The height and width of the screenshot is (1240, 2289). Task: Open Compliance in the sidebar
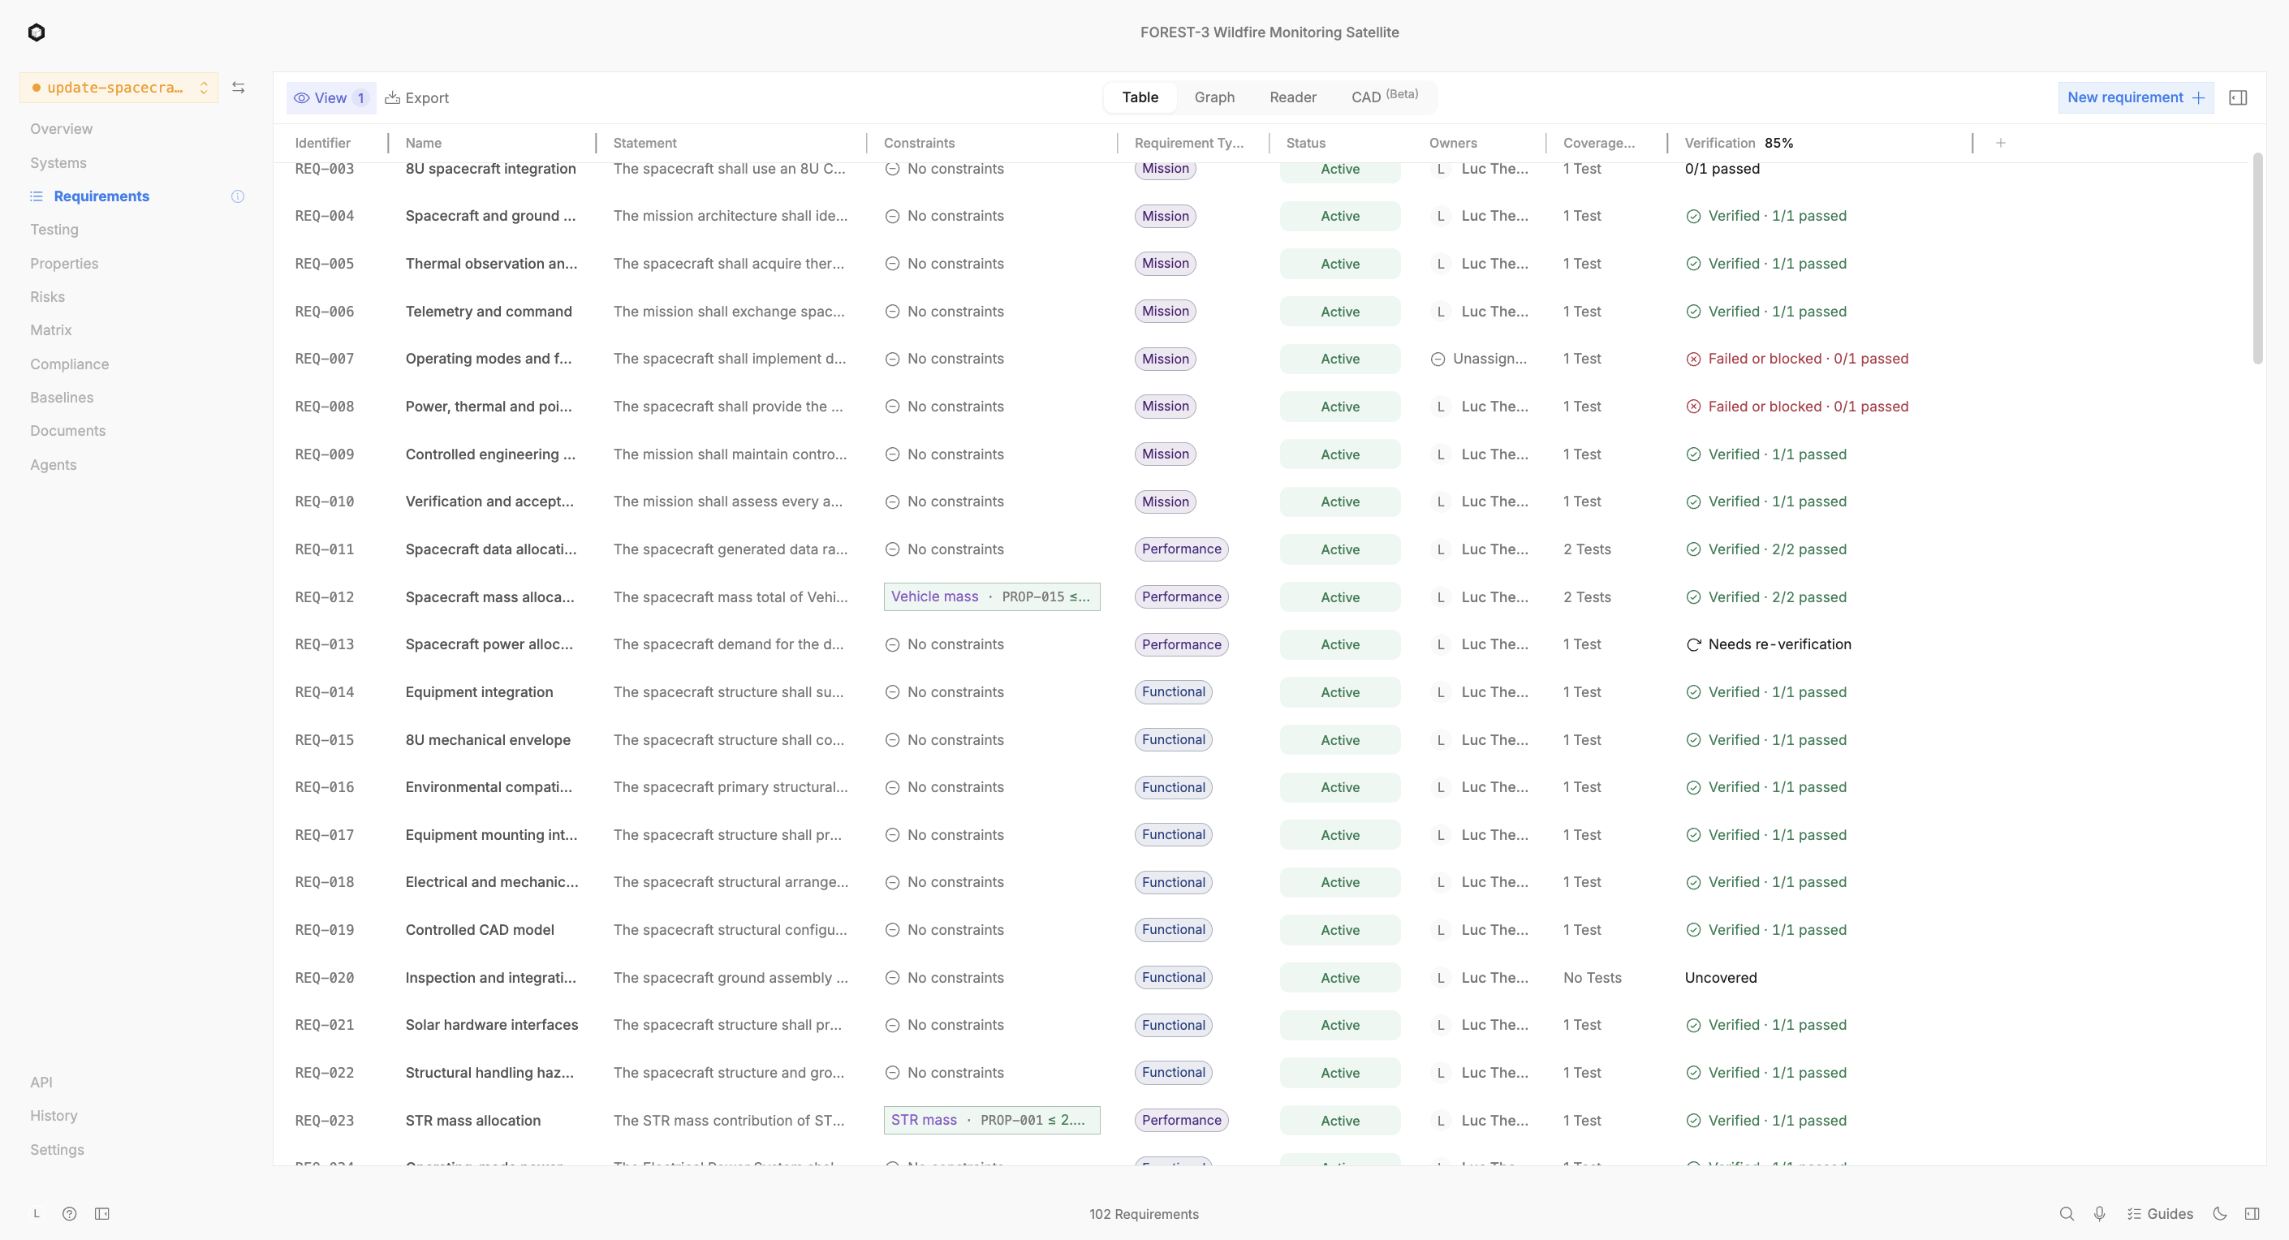pos(69,364)
